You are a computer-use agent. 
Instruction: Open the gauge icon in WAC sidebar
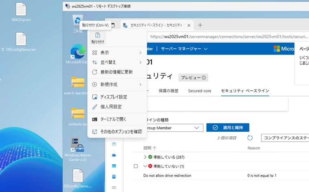point(114,144)
